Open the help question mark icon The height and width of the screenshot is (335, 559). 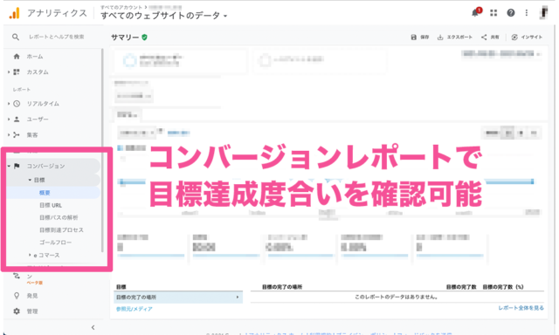[510, 13]
